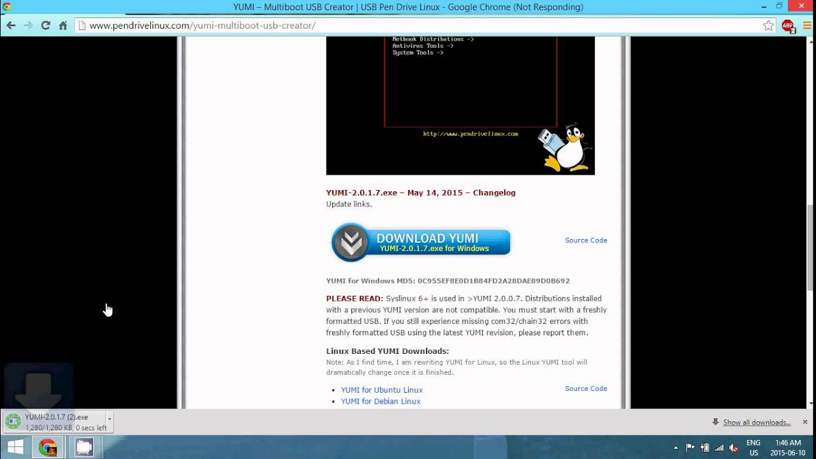Open the YUMI for Debian Linux link

tap(381, 401)
